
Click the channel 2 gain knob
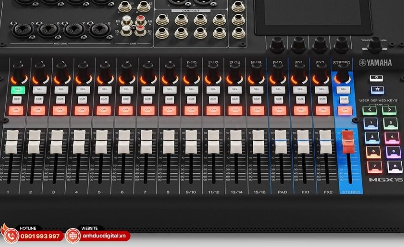point(41,73)
